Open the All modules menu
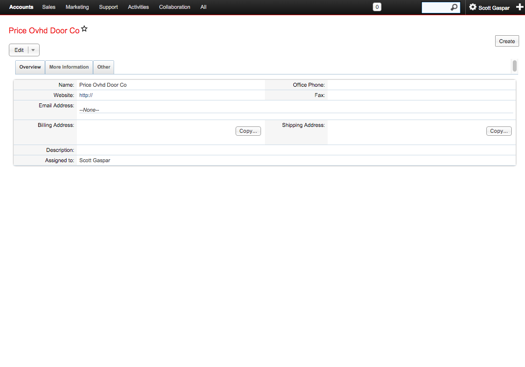525x367 pixels. [x=203, y=7]
